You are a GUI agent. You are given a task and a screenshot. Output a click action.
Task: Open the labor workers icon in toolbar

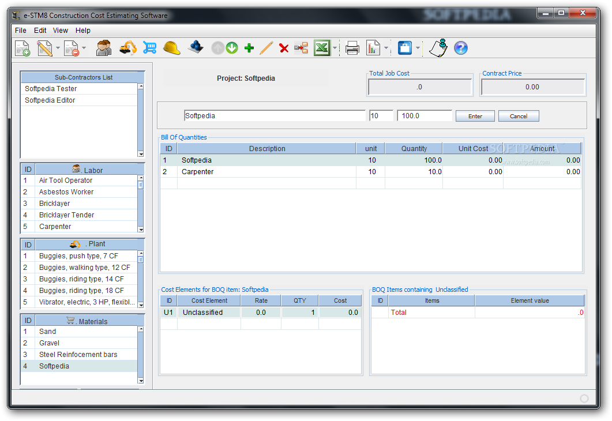[x=104, y=48]
